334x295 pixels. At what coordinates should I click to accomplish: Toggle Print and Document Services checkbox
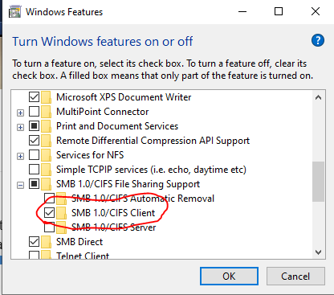34,126
